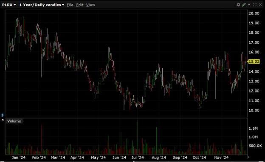Viewport: 265px width, 162px height.
Task: Click the Apr '24 date axis label
Action: point(77,158)
